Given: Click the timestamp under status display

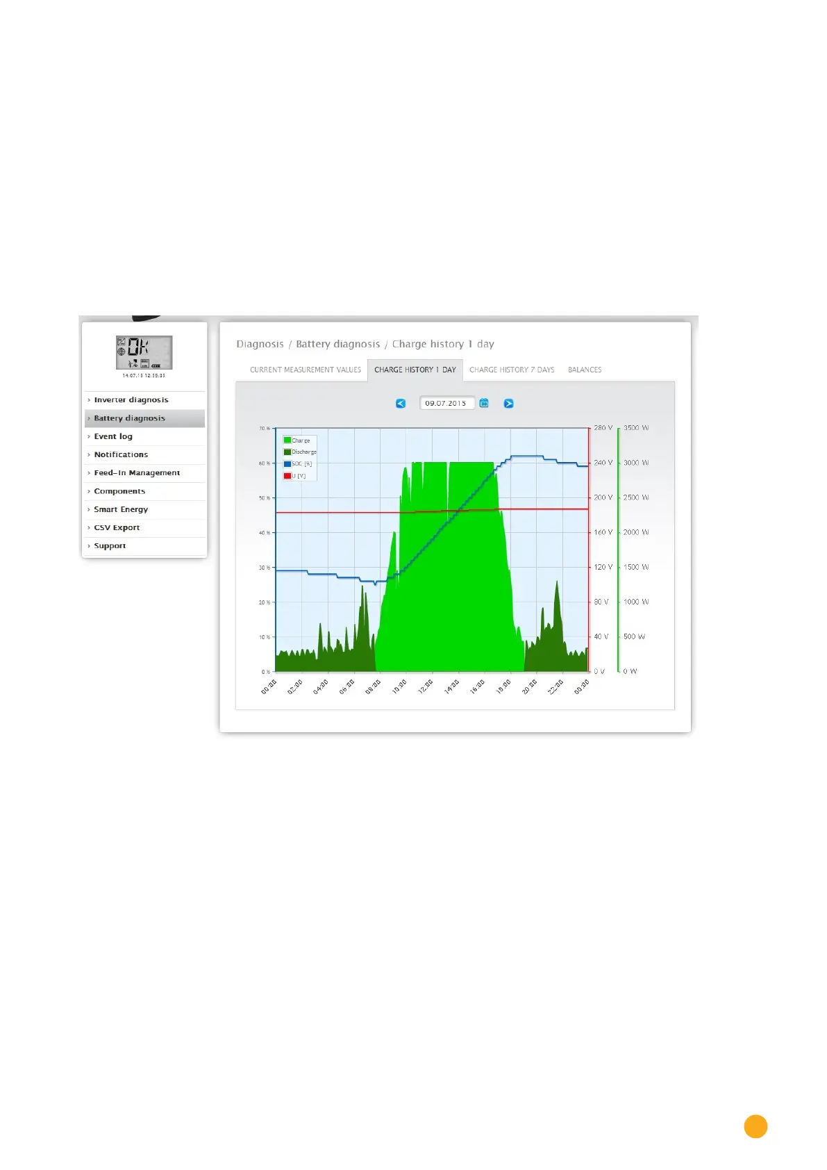Looking at the screenshot, I should tap(144, 376).
